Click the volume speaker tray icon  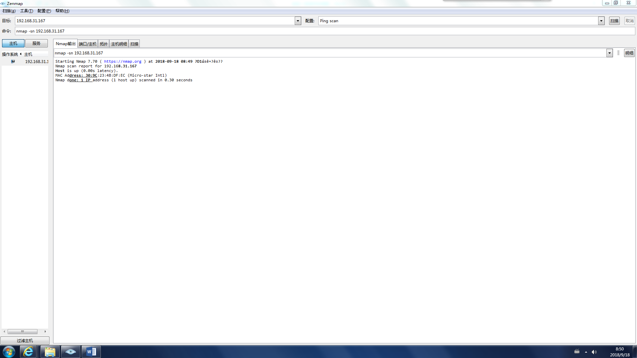click(594, 352)
